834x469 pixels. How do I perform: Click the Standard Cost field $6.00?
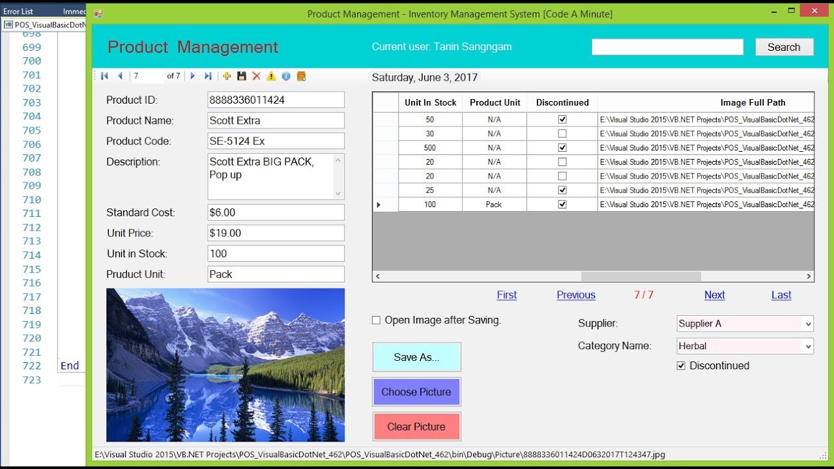point(276,212)
